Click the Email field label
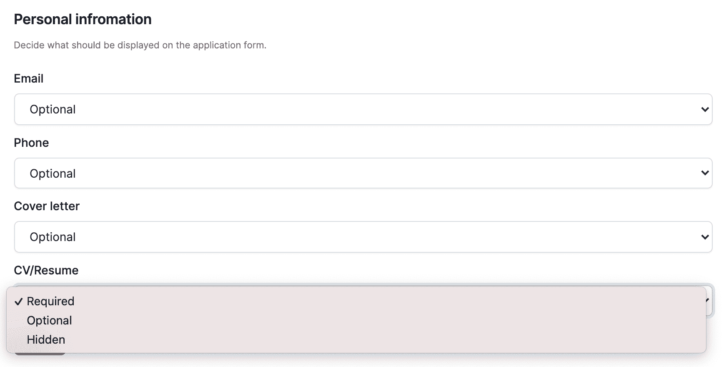Screen dimensions: 726x367 [x=28, y=78]
